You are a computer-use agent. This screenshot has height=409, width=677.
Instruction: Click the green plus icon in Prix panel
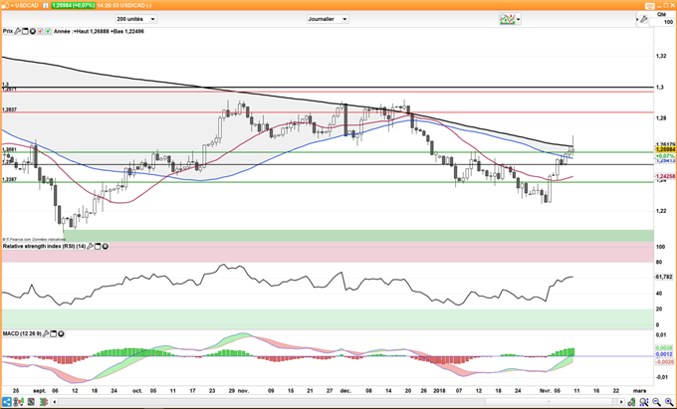click(x=48, y=31)
